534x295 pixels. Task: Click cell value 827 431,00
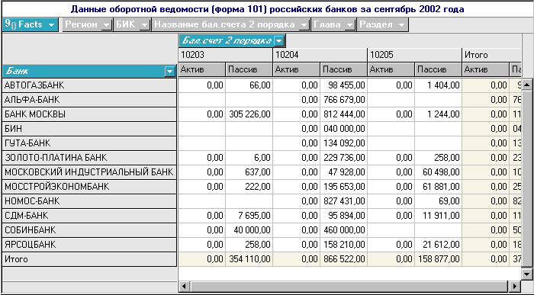tap(343, 200)
